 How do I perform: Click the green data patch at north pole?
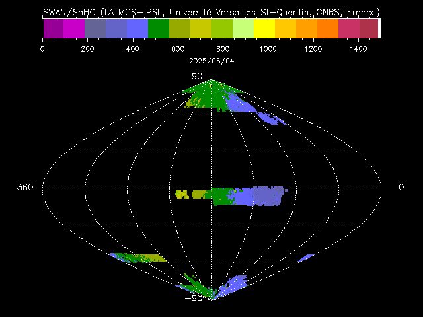tap(210, 96)
